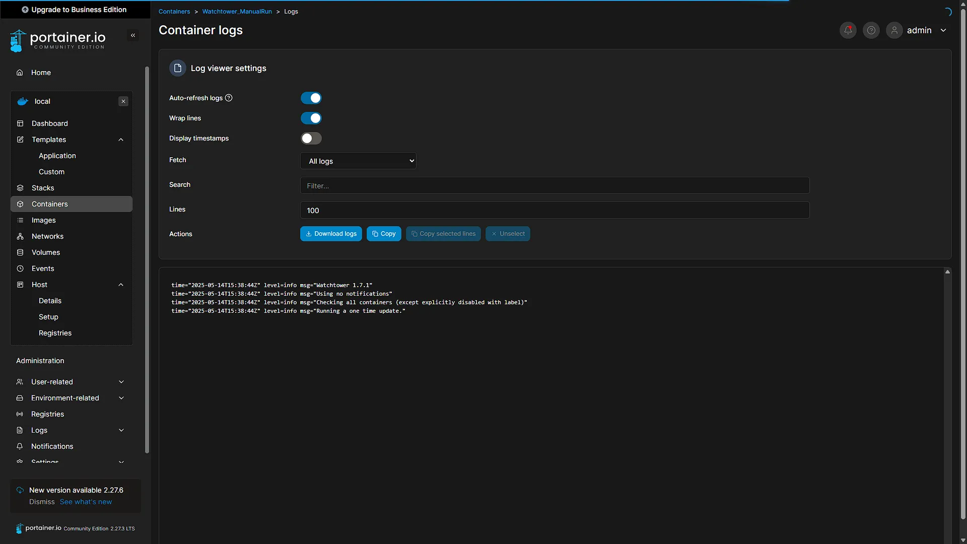Click the Download logs button

pos(331,234)
